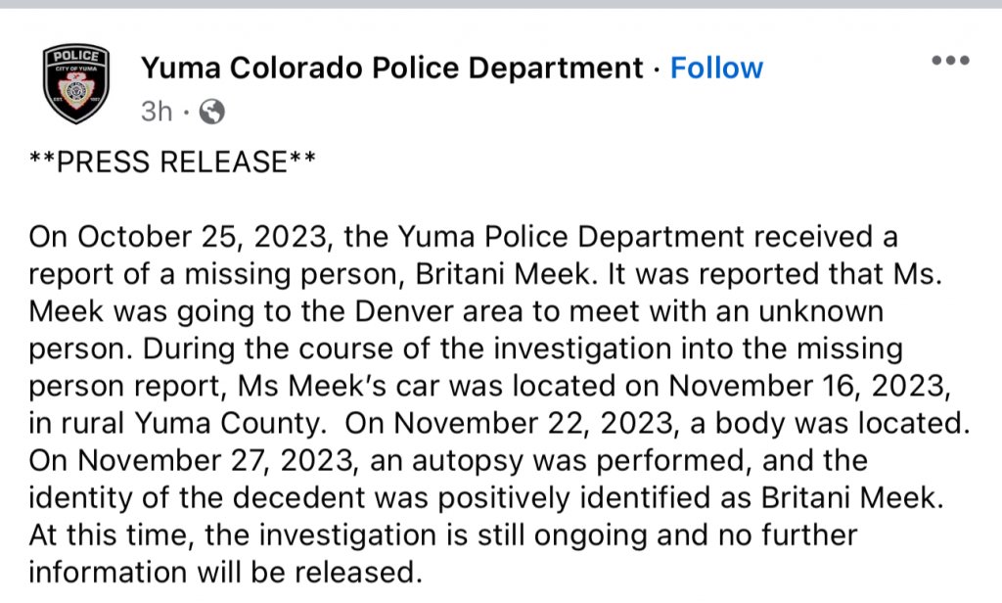
Task: Click the date November 27, 2023
Action: (217, 460)
